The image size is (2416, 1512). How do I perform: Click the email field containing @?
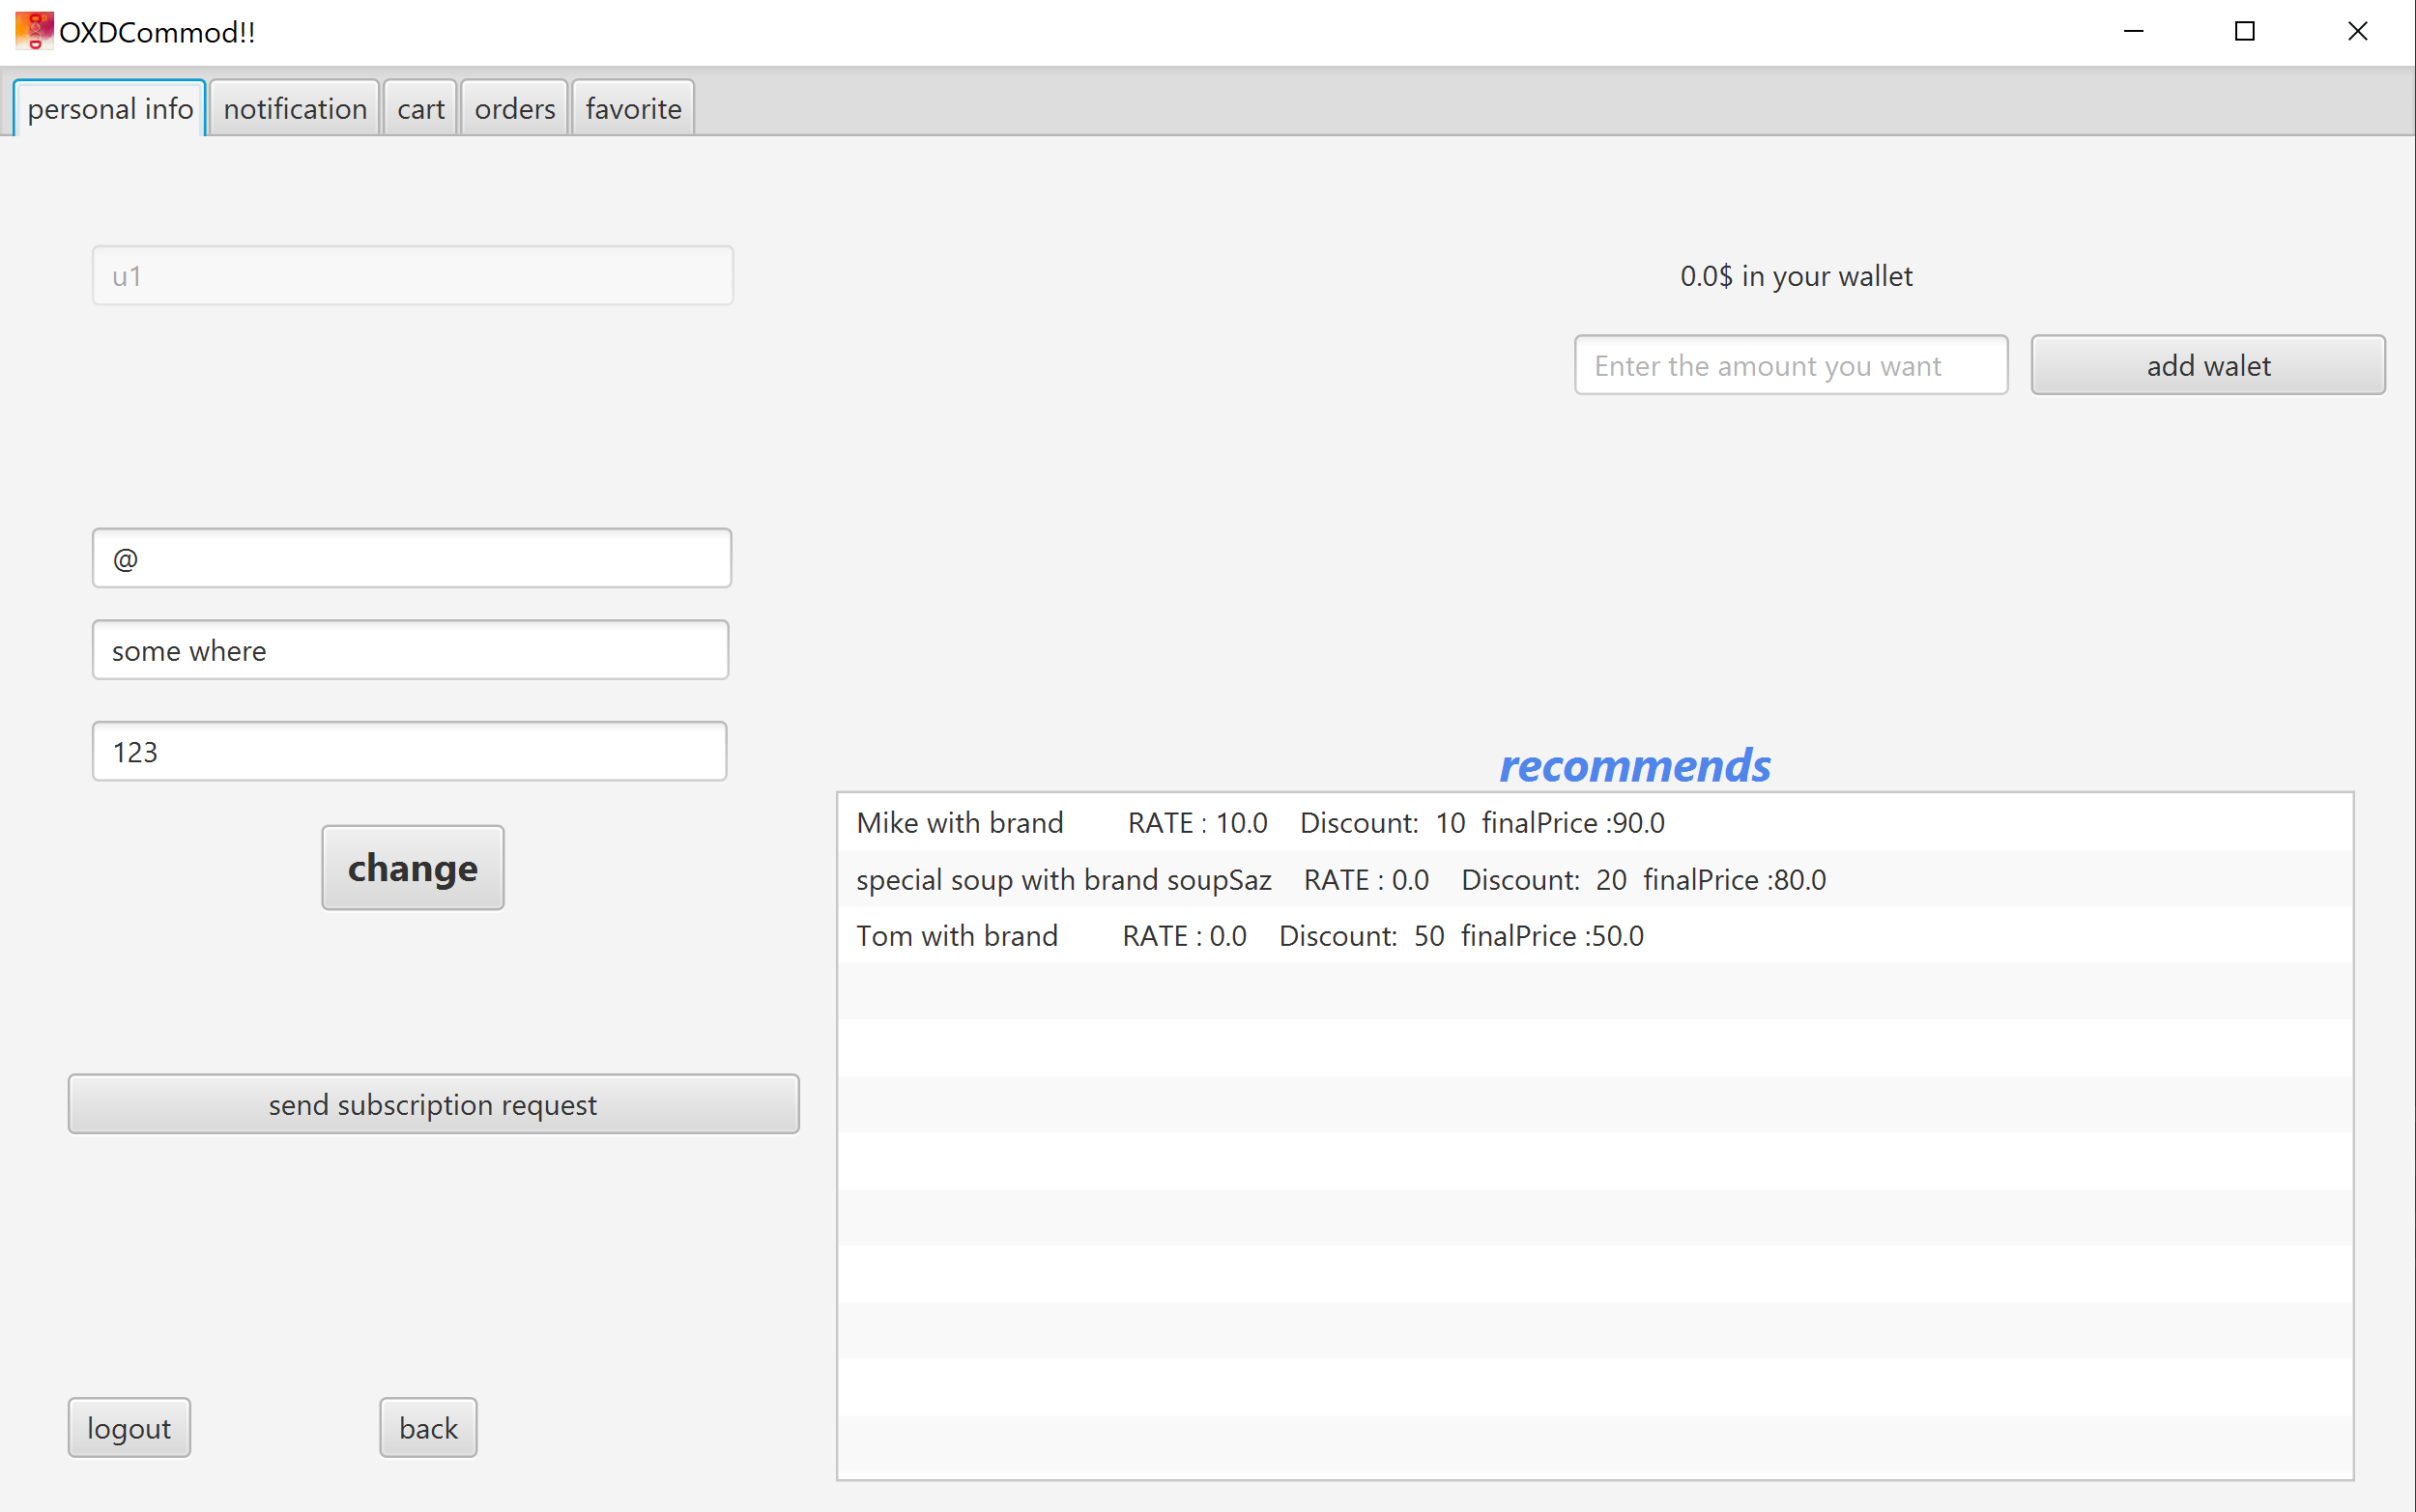pyautogui.click(x=412, y=558)
